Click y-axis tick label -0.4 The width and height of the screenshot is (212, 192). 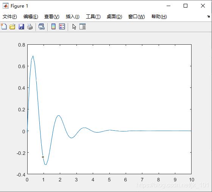coord(21,175)
